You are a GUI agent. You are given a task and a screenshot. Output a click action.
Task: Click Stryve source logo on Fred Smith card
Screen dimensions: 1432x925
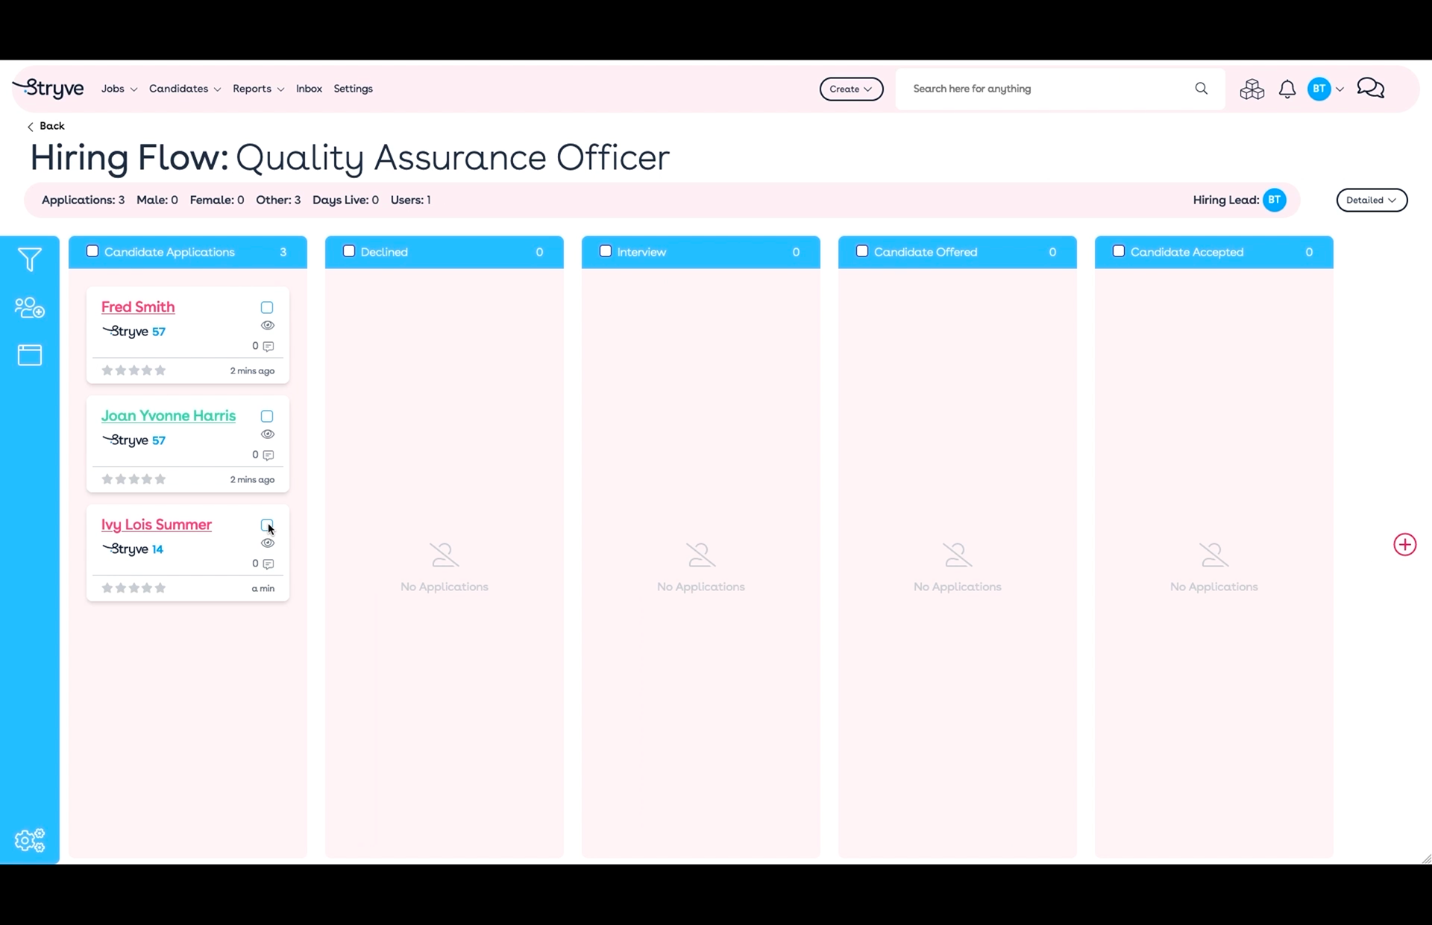[125, 331]
